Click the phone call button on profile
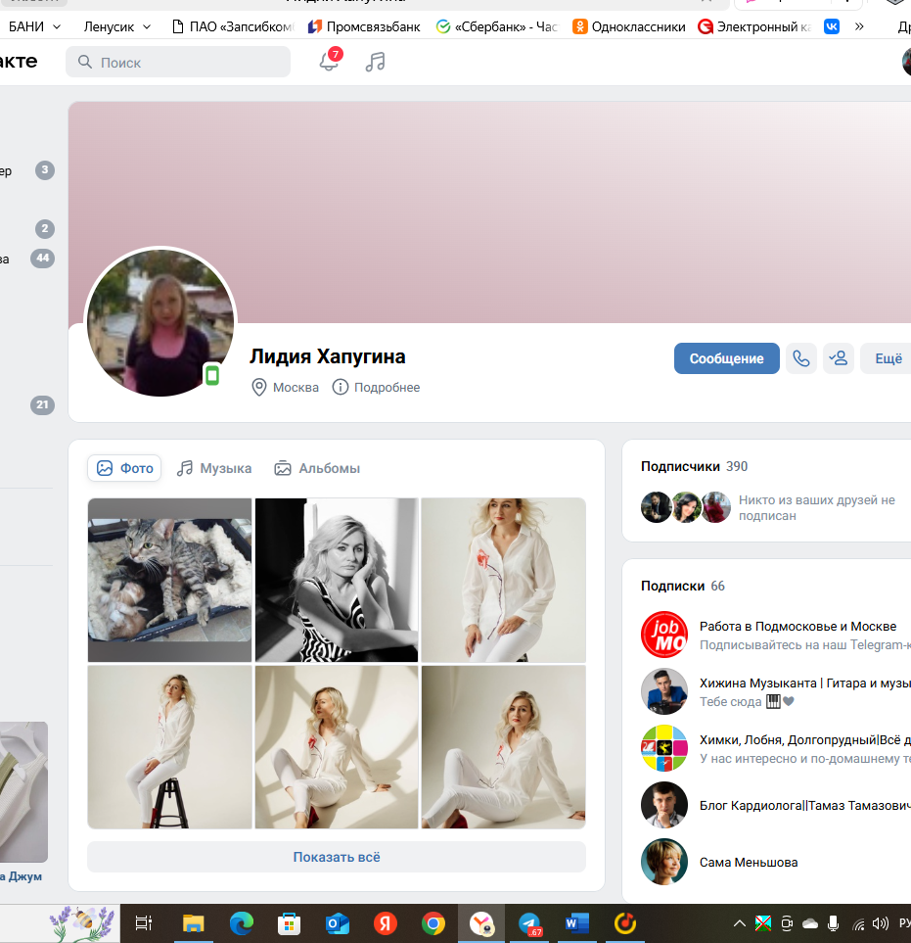 point(801,358)
